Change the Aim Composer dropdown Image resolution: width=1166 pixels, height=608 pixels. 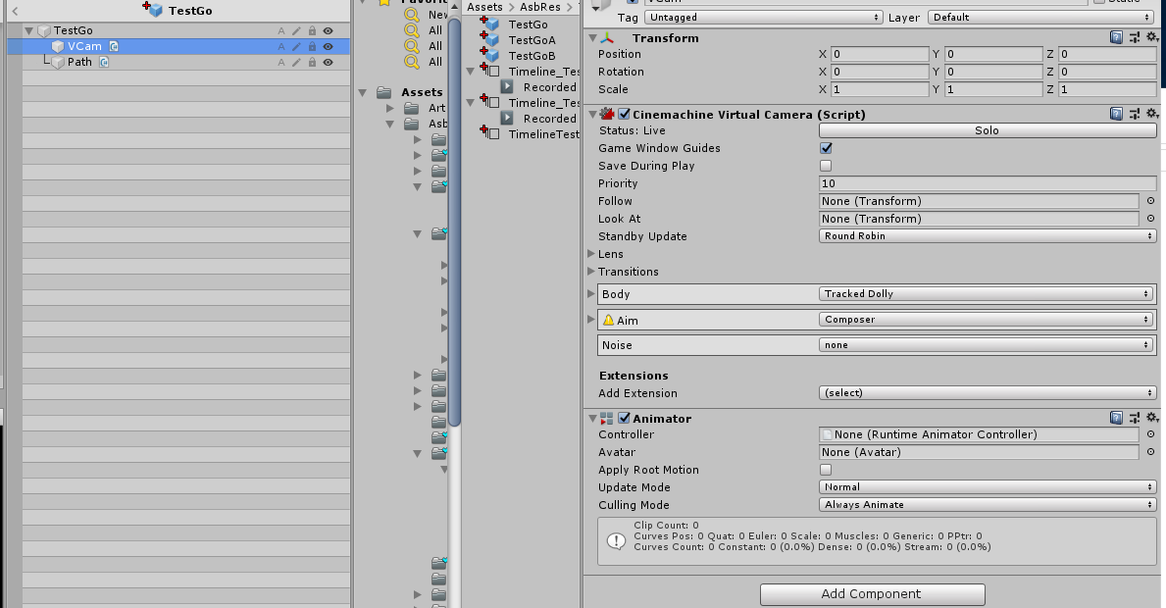[x=986, y=319]
